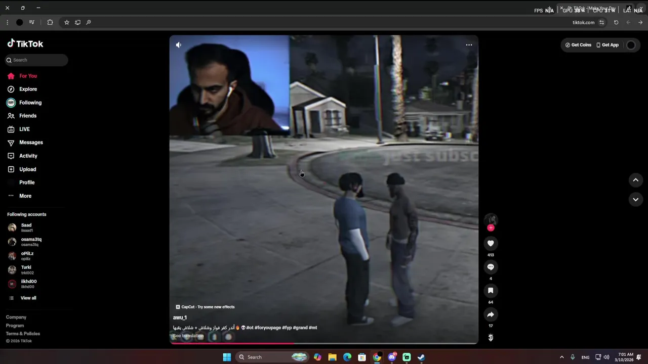The width and height of the screenshot is (648, 364).
Task: Open the browser profile circle
Action: (19, 22)
